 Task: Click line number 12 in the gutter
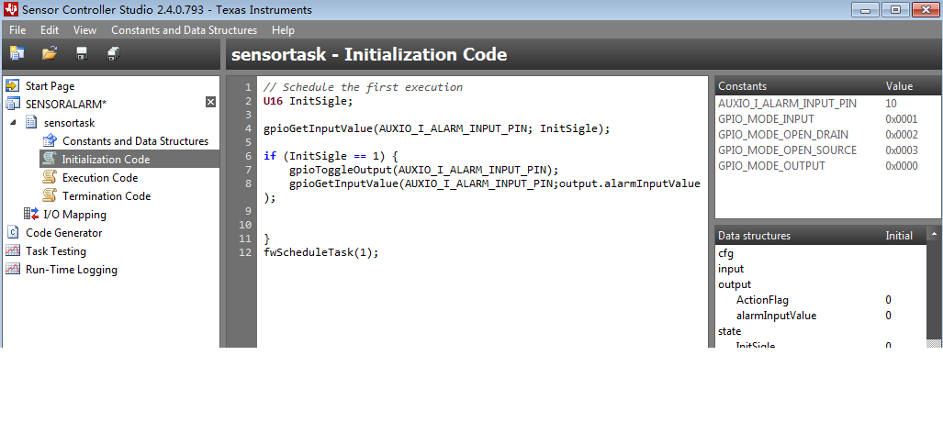[x=245, y=252]
